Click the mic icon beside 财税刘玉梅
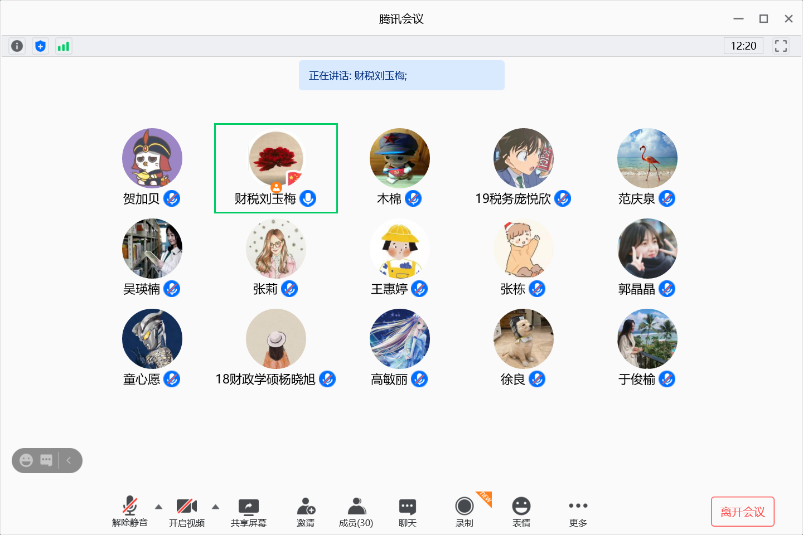This screenshot has height=535, width=803. tap(308, 198)
